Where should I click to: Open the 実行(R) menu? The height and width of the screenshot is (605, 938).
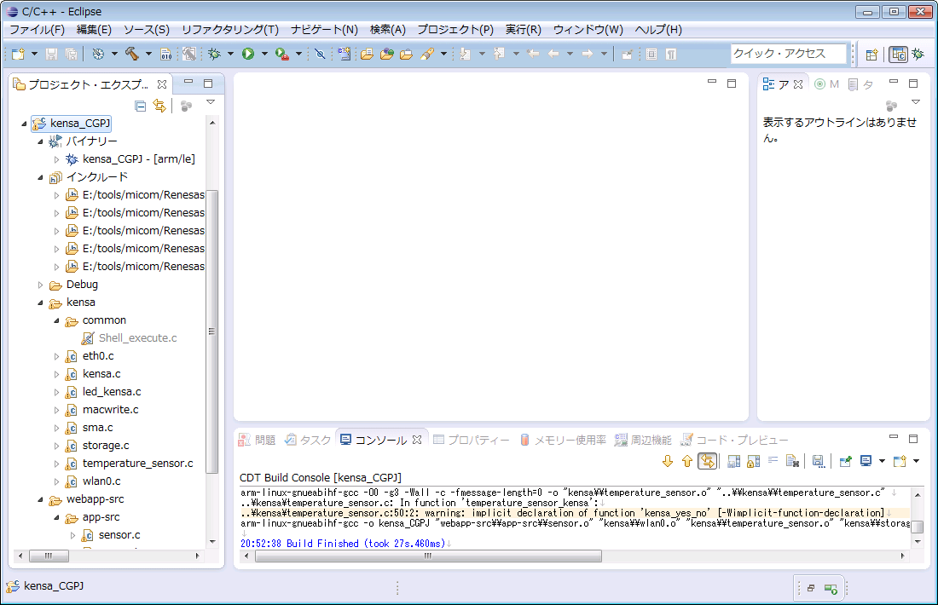click(524, 30)
